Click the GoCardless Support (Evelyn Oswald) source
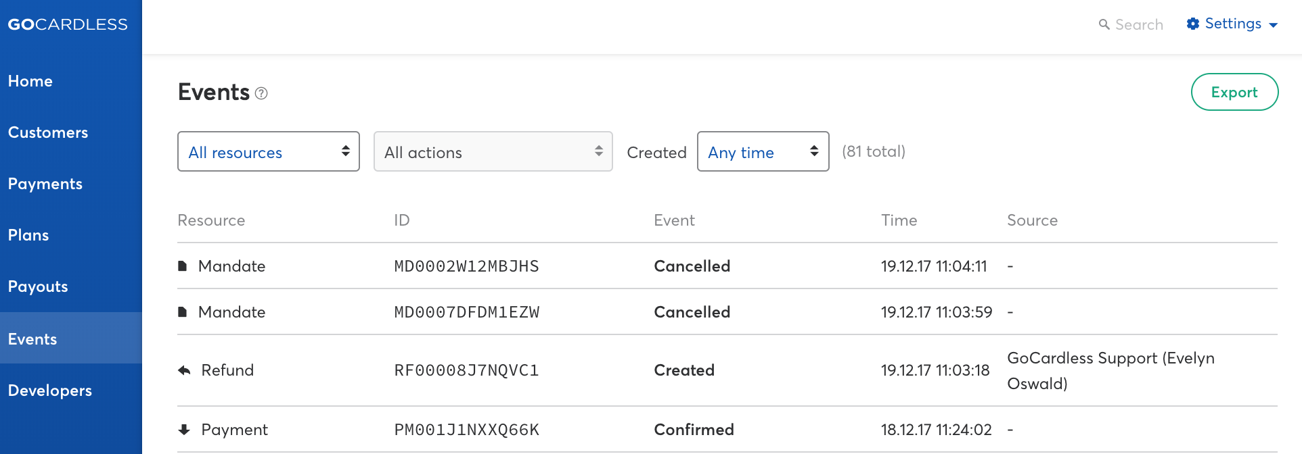The height and width of the screenshot is (454, 1302). [1110, 370]
